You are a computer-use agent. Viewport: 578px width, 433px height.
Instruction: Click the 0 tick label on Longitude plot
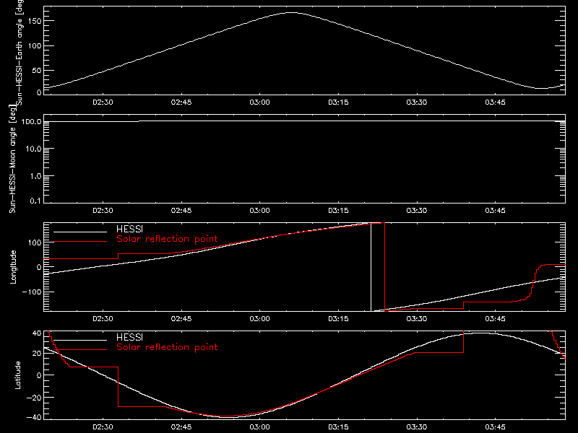(39, 267)
